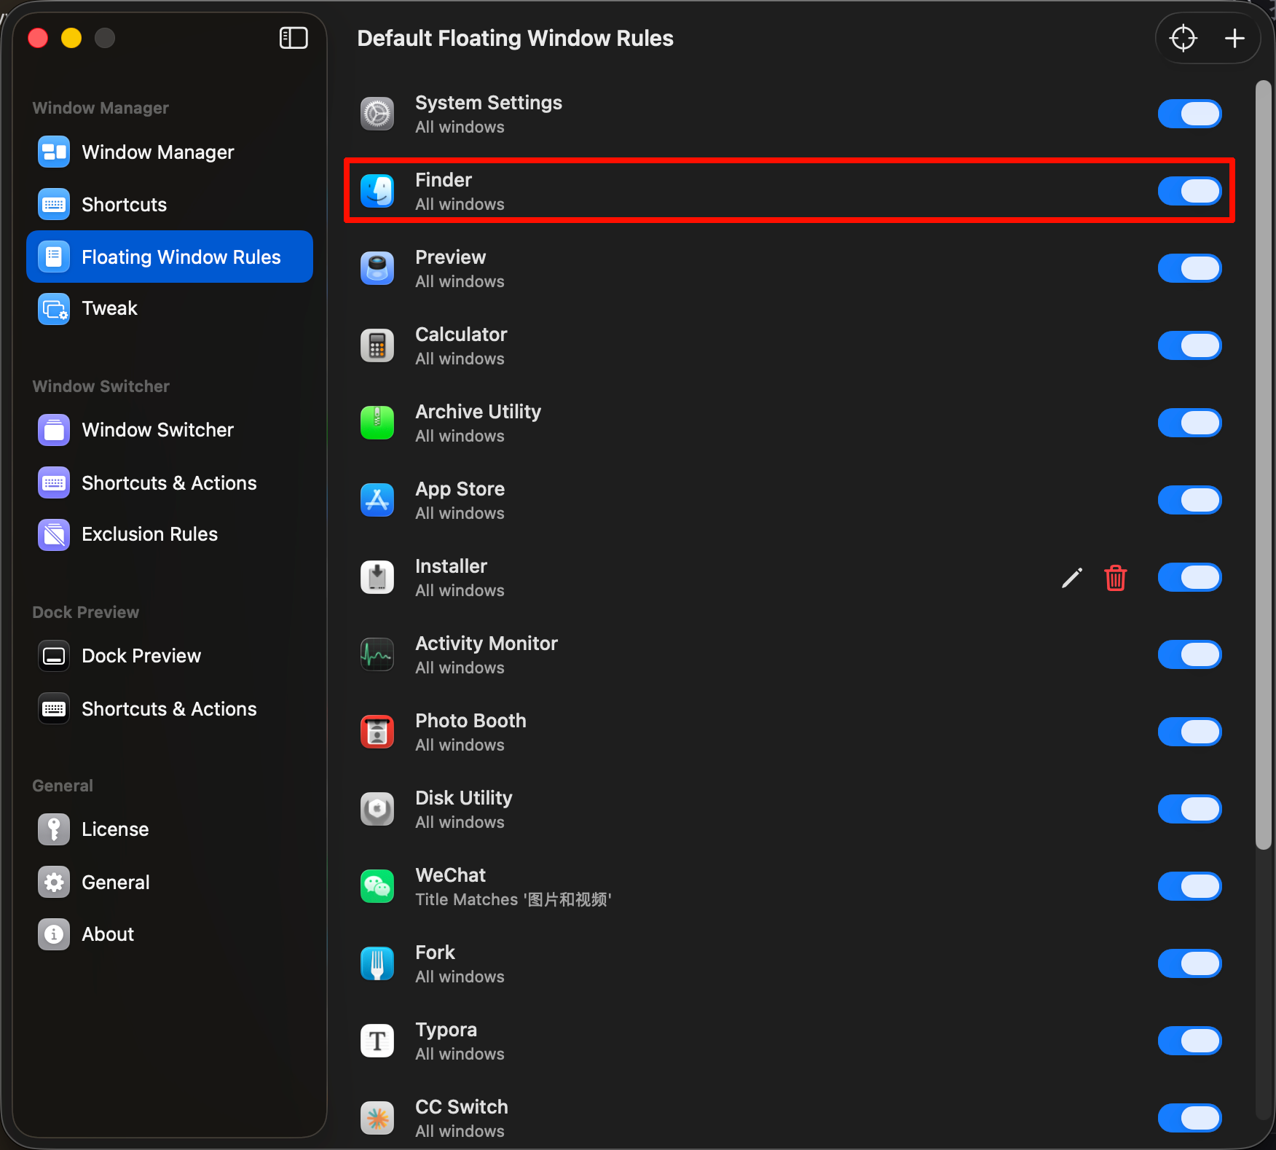Click the App Store app icon
The height and width of the screenshot is (1150, 1276).
377,500
